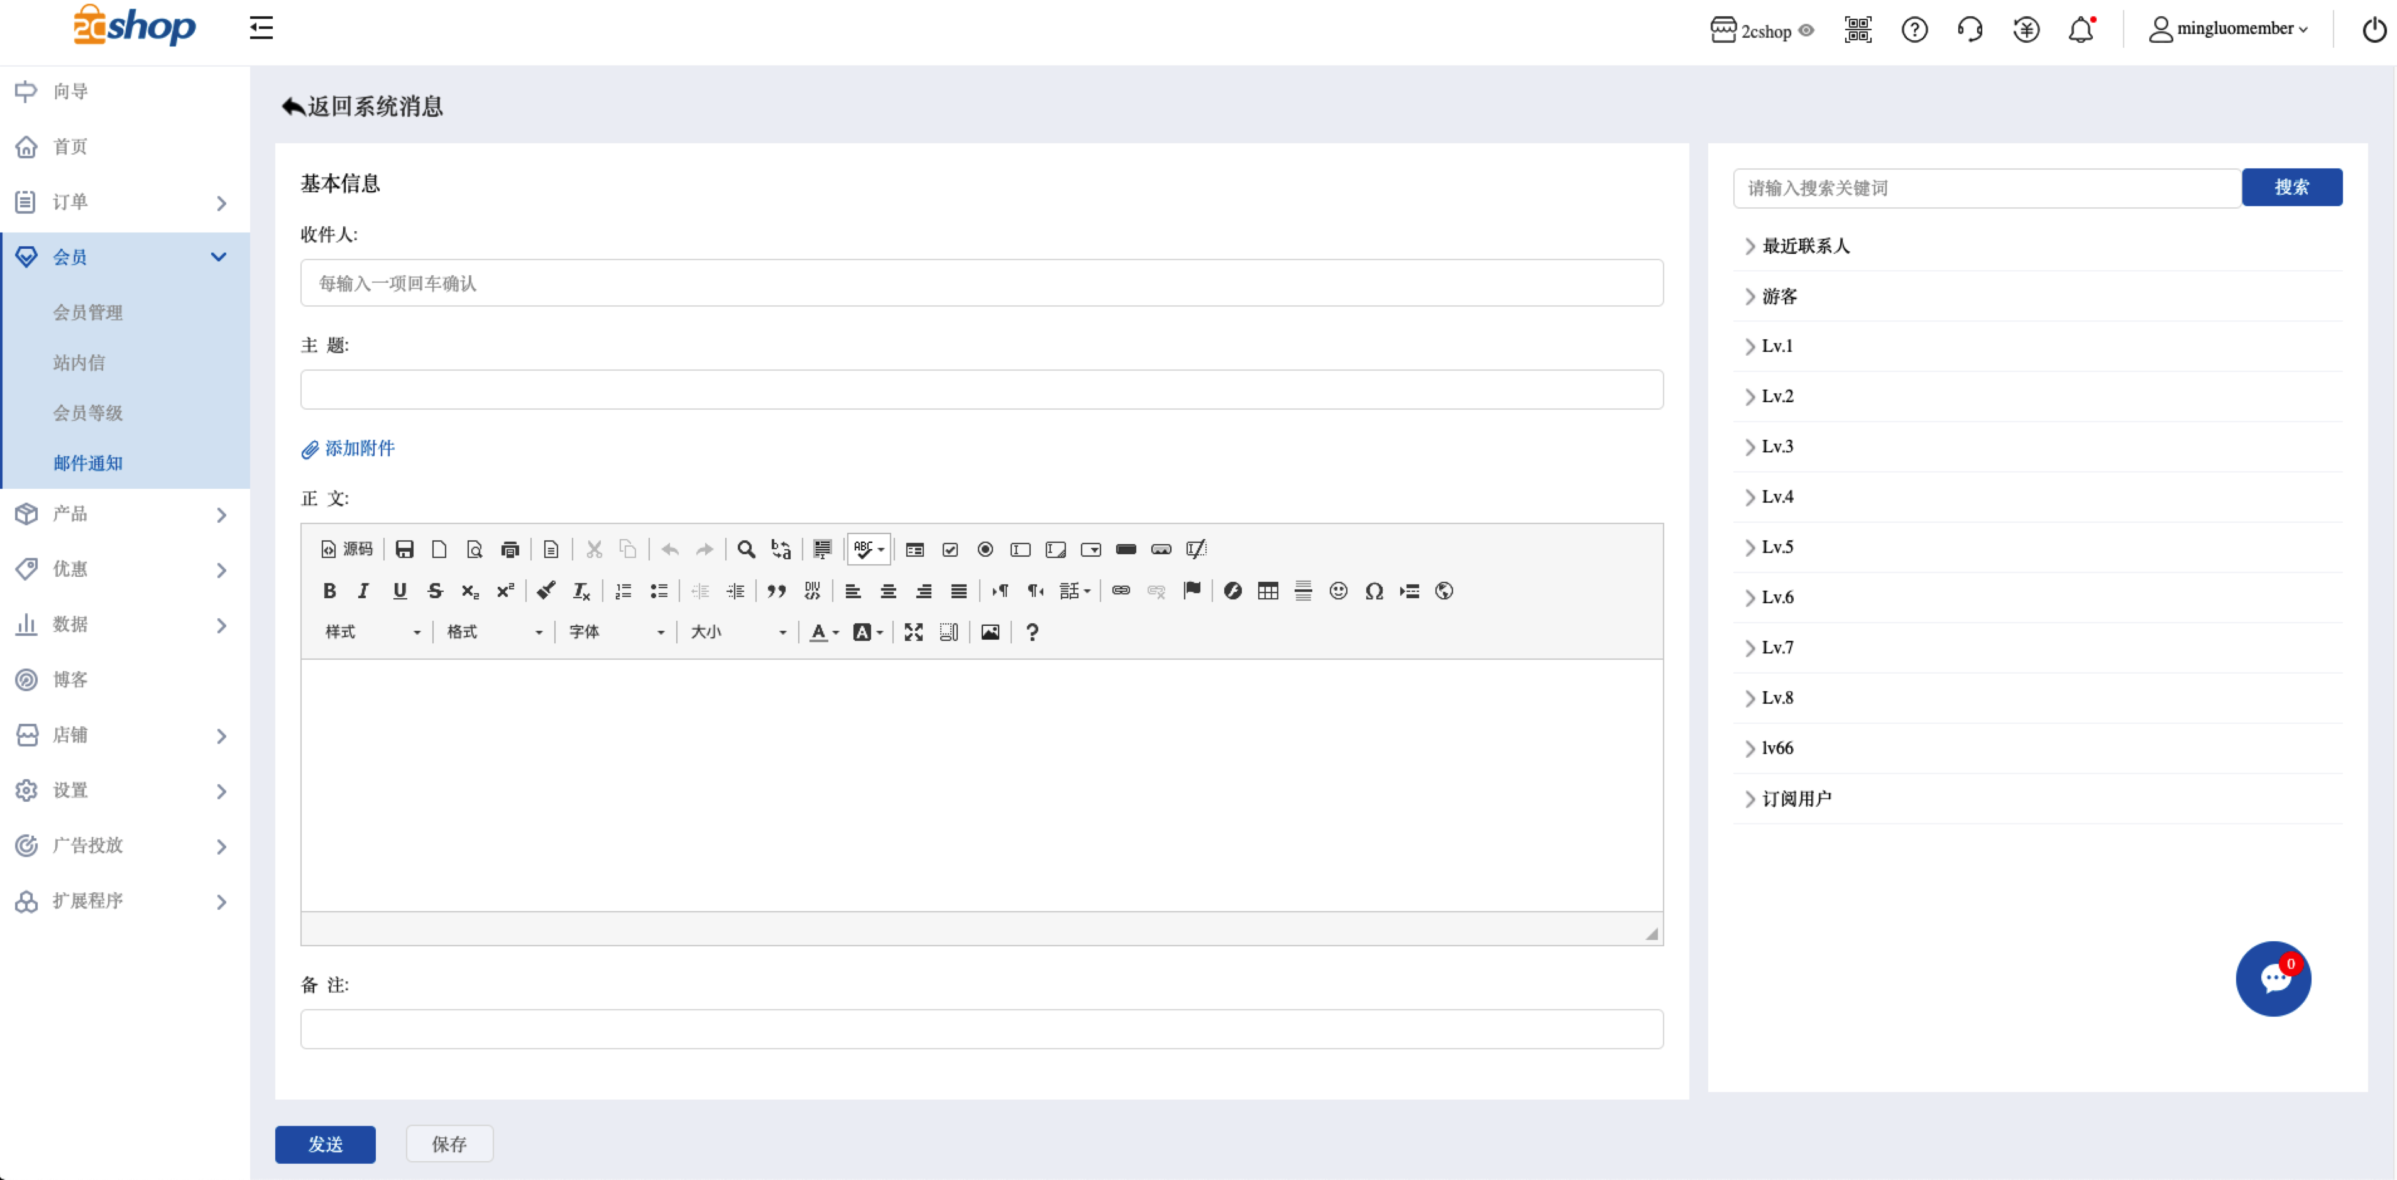The height and width of the screenshot is (1180, 2397).
Task: Click the power logout icon
Action: pos(2374,30)
